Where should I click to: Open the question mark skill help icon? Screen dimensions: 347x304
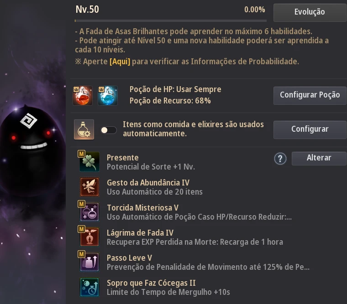click(x=280, y=159)
